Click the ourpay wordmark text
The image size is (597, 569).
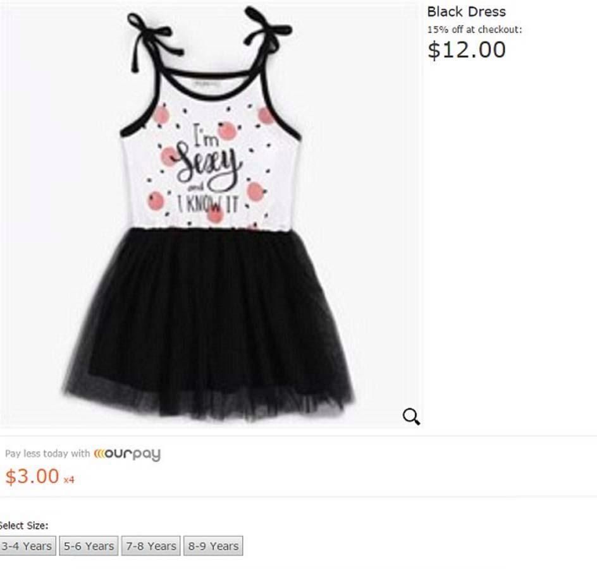[133, 455]
